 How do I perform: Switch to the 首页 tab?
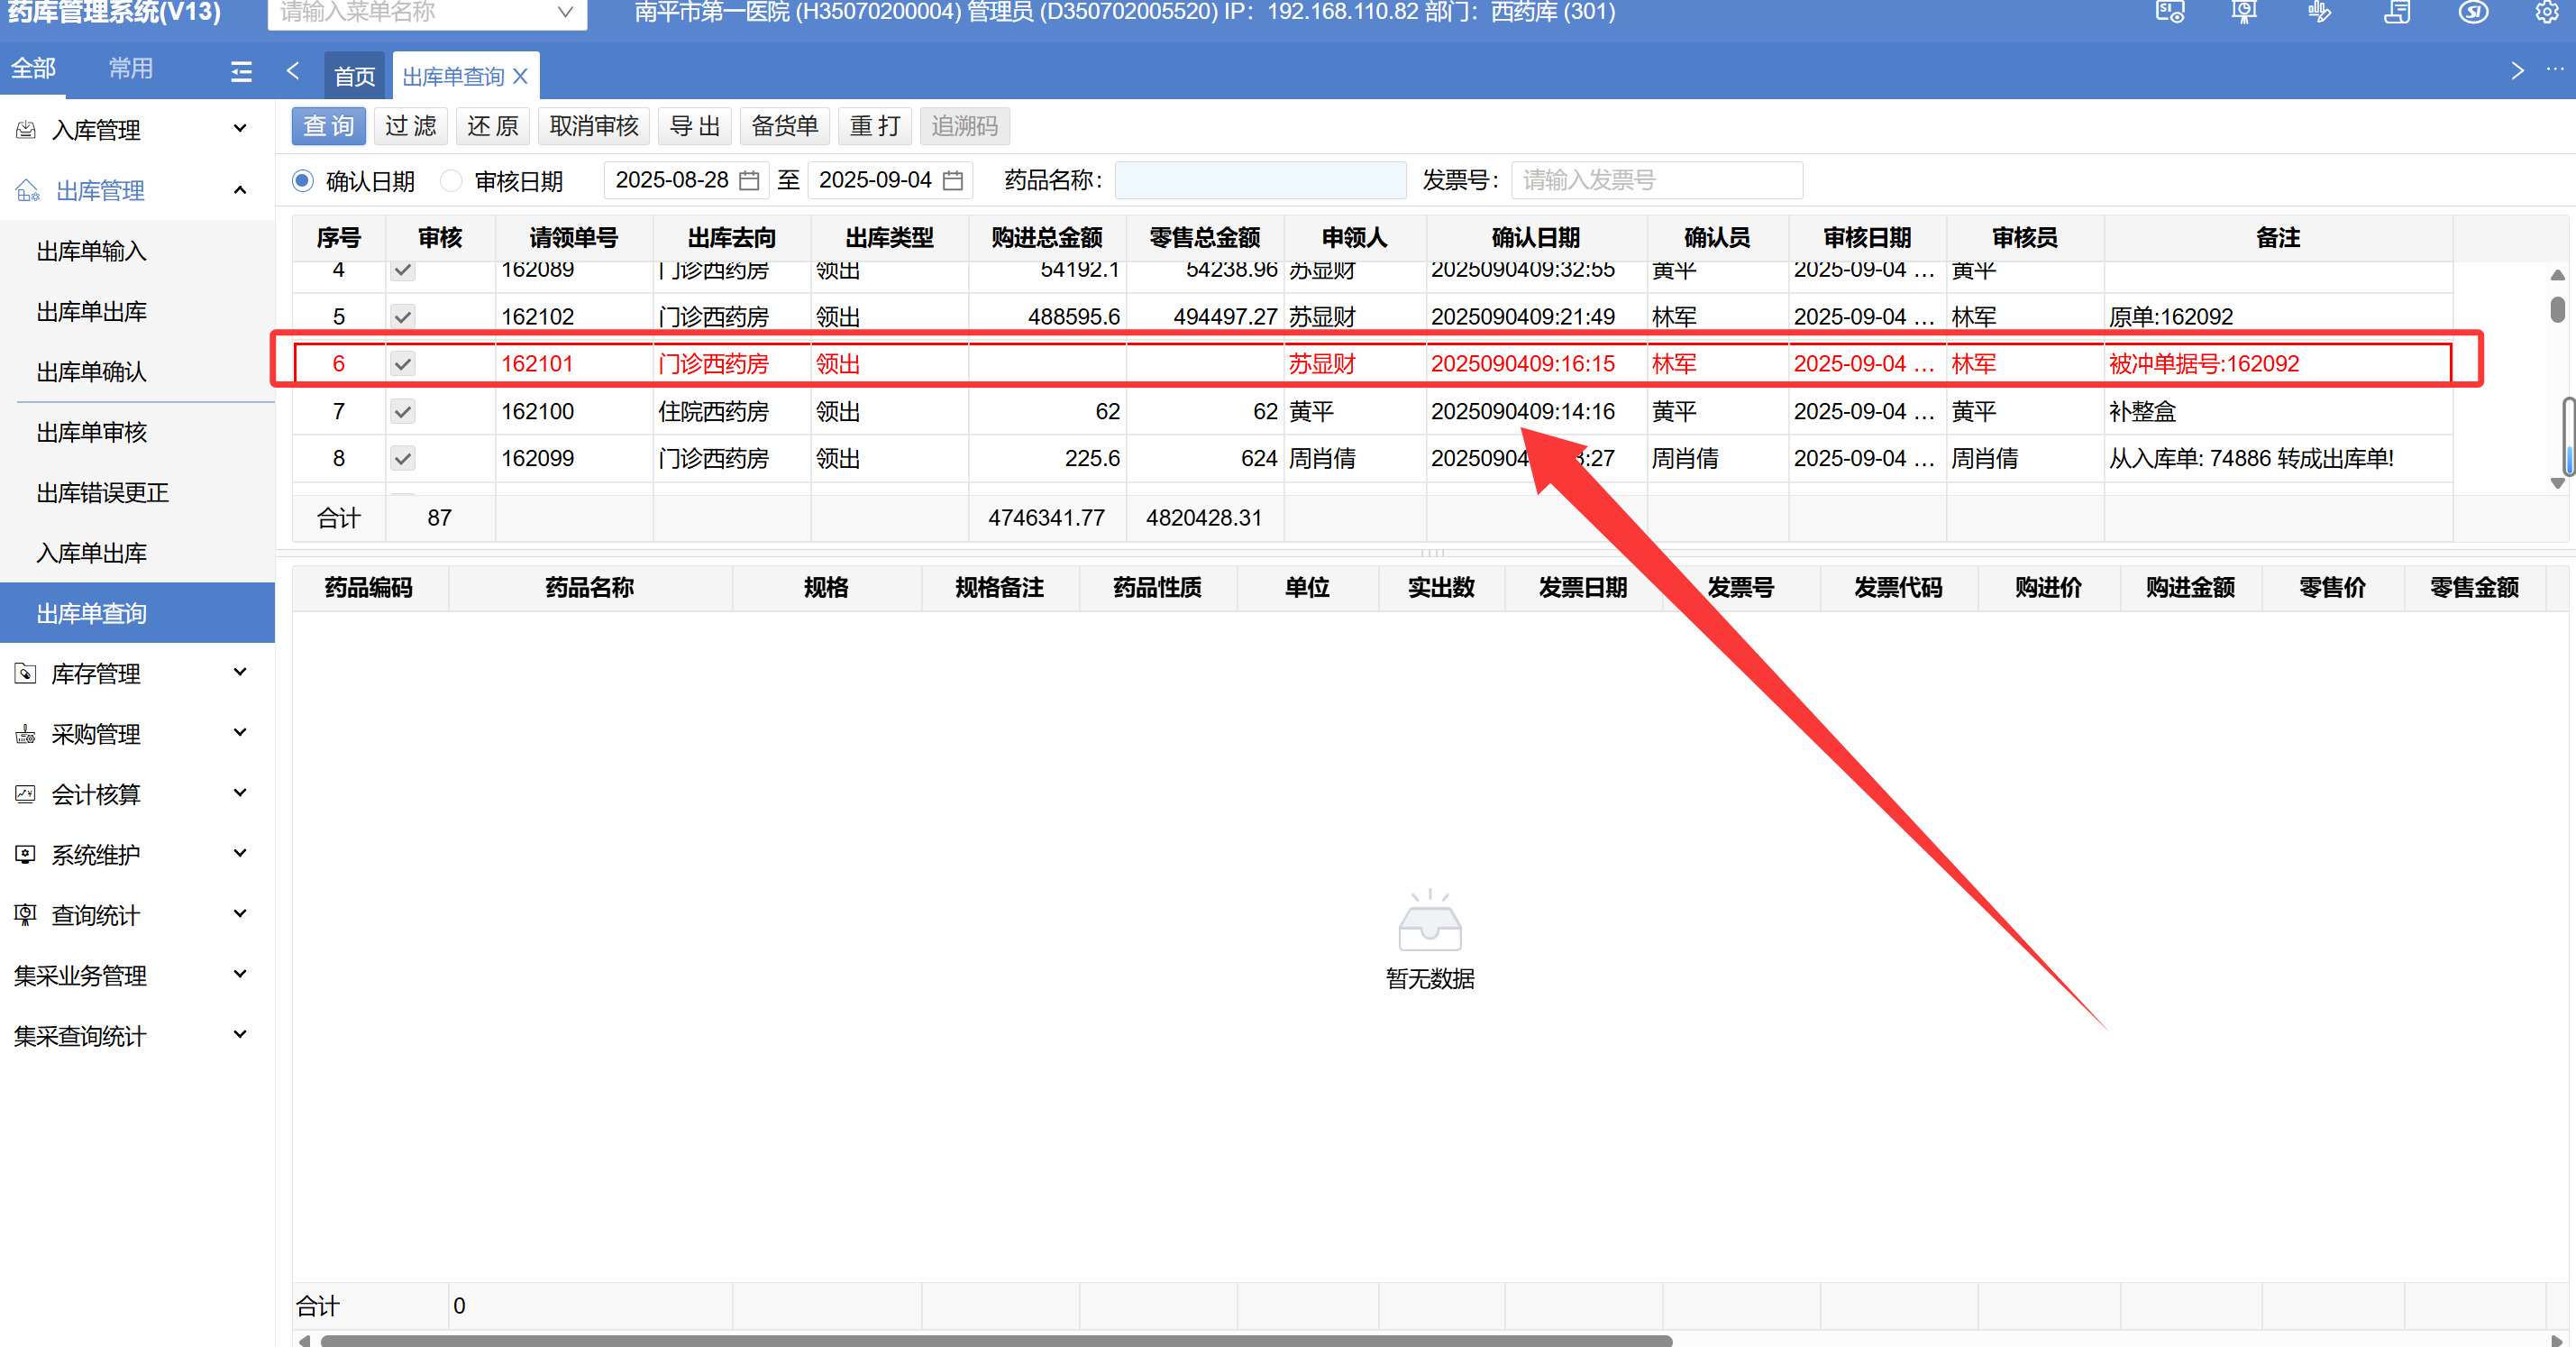click(354, 76)
